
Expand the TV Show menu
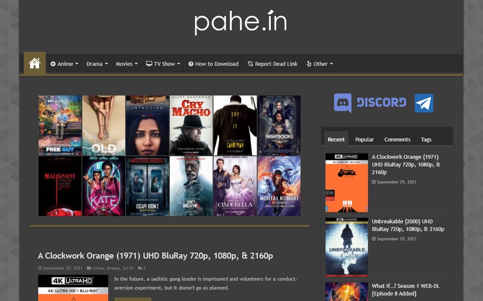pos(163,64)
